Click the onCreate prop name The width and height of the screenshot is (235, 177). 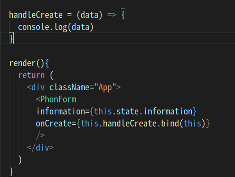54,123
